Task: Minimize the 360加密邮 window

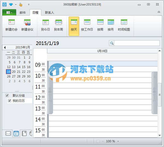Action: tap(139, 5)
